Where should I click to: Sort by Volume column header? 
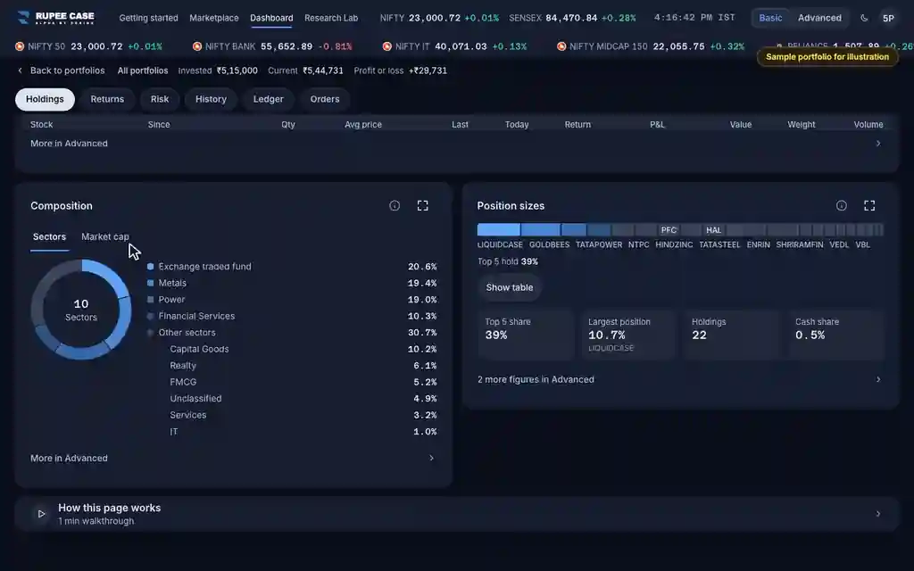click(868, 125)
